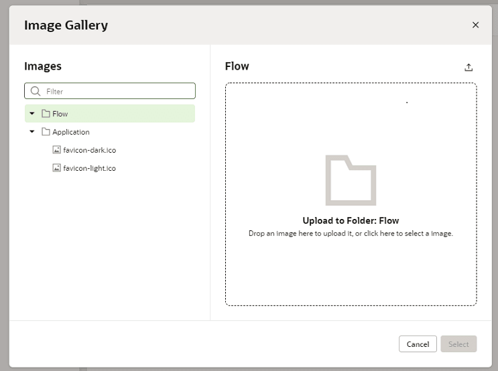Select the favicon-light.ico file name
The height and width of the screenshot is (371, 498).
[90, 168]
